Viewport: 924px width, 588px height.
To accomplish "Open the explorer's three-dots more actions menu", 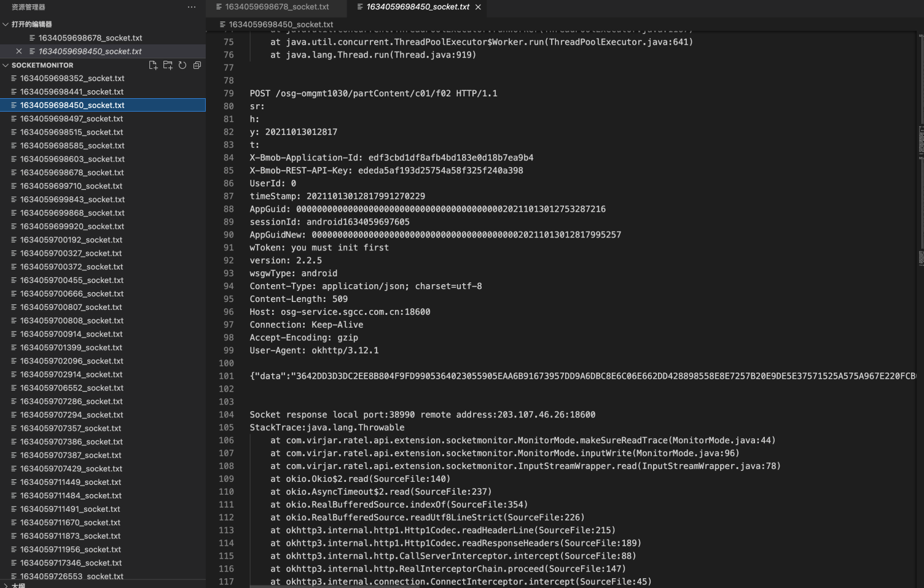I will click(x=192, y=7).
